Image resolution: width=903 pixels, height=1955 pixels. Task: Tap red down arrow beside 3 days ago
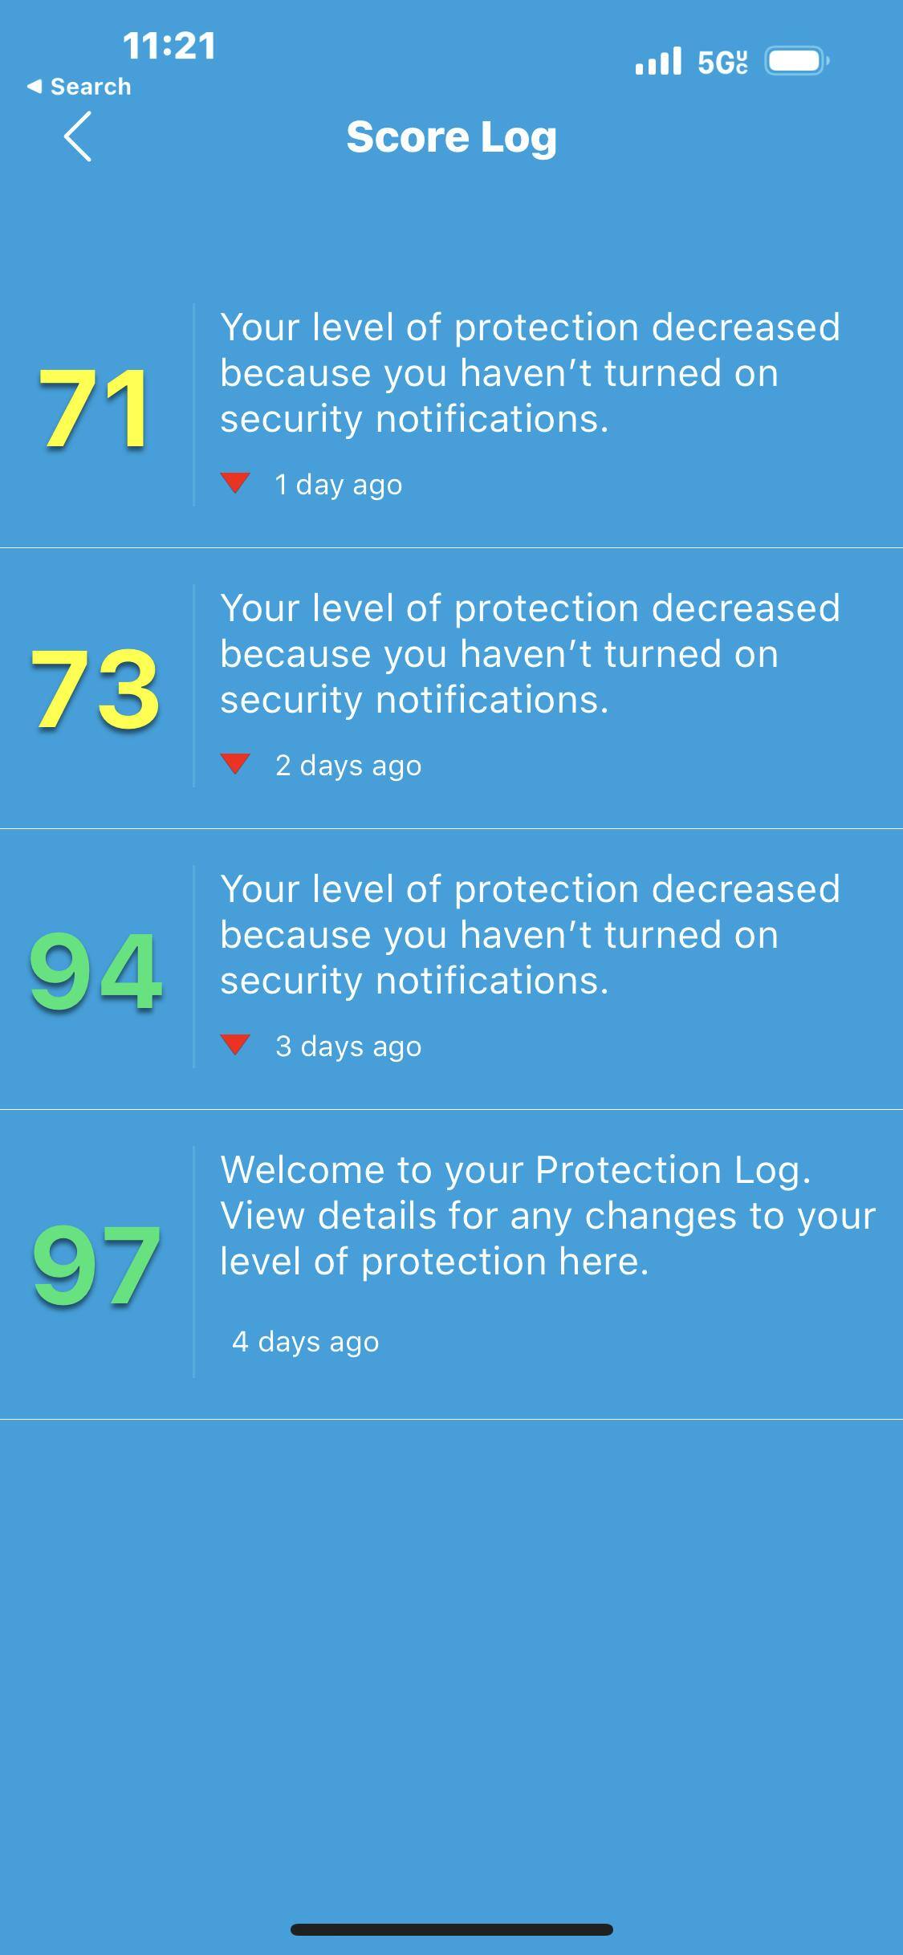click(x=235, y=1045)
